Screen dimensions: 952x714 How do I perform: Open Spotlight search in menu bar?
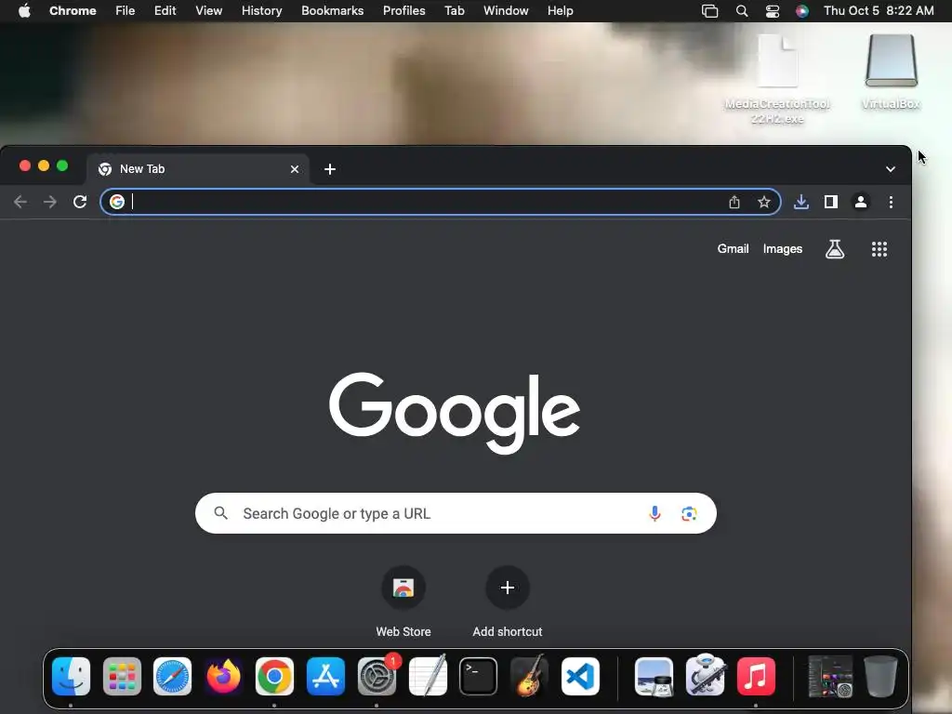(742, 11)
